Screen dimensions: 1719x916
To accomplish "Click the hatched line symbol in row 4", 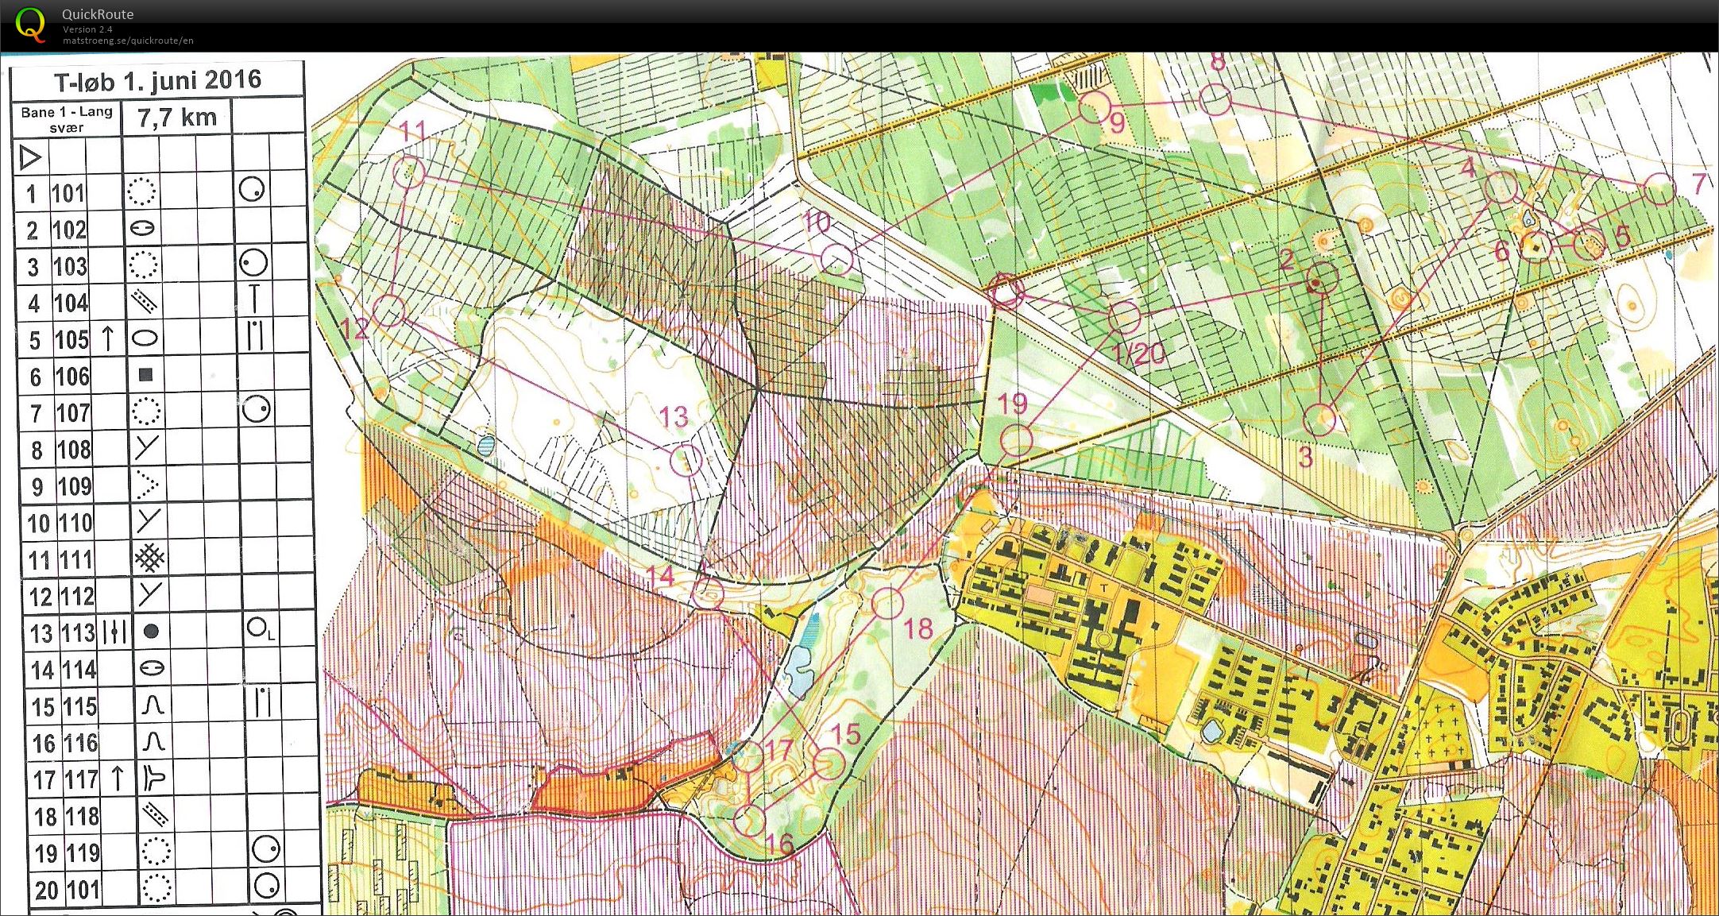I will point(144,301).
